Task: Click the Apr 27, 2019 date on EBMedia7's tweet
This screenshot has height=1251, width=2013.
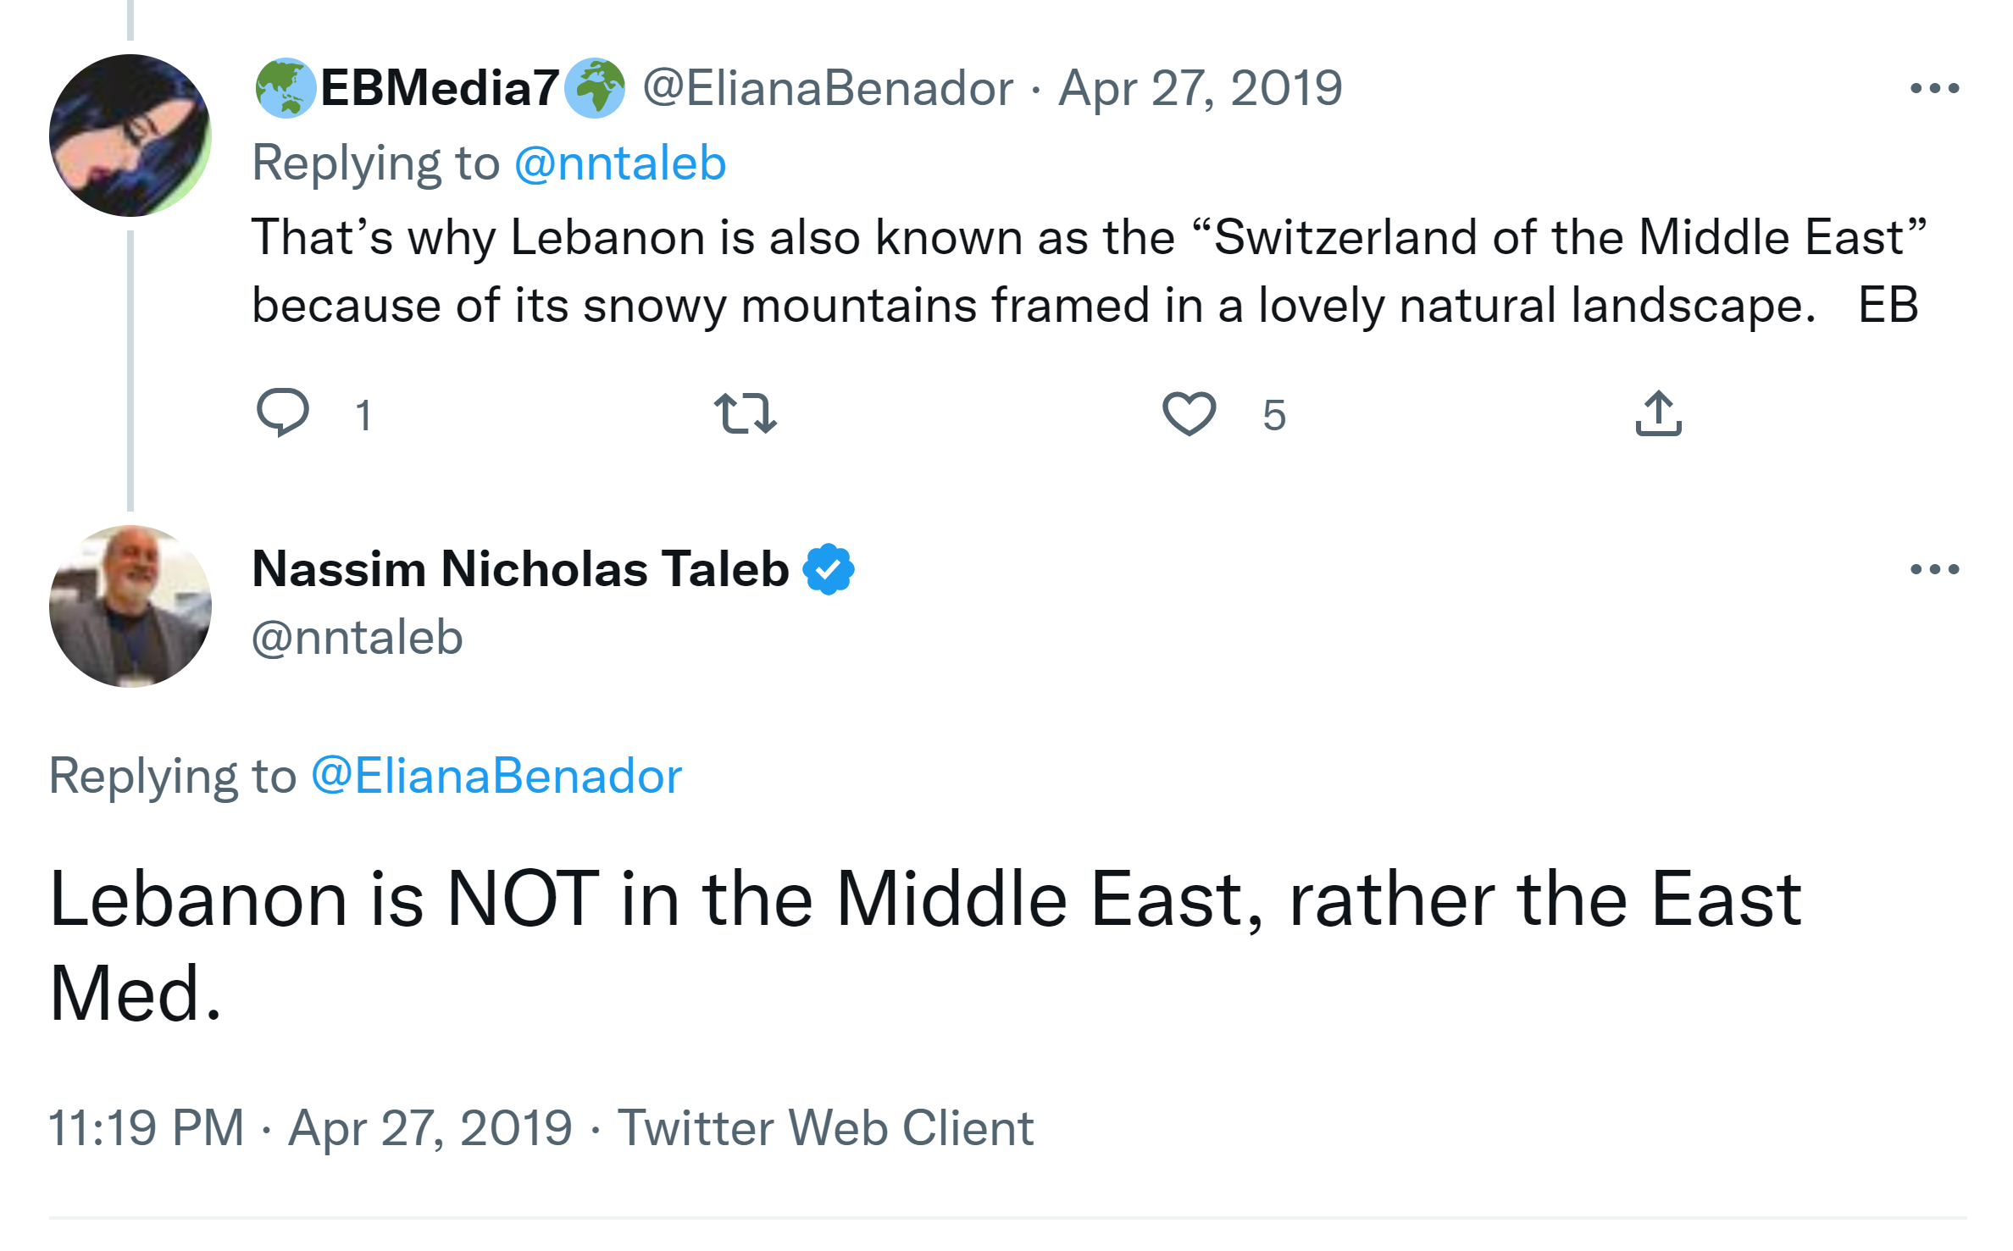Action: click(1200, 88)
